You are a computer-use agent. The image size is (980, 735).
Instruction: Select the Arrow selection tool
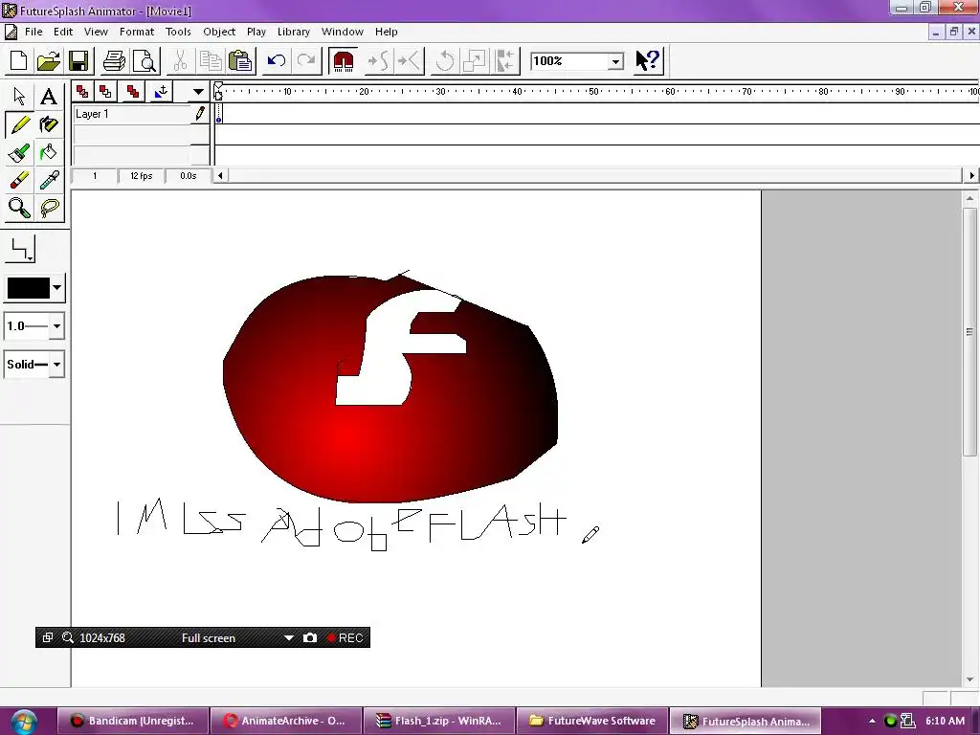click(x=19, y=97)
